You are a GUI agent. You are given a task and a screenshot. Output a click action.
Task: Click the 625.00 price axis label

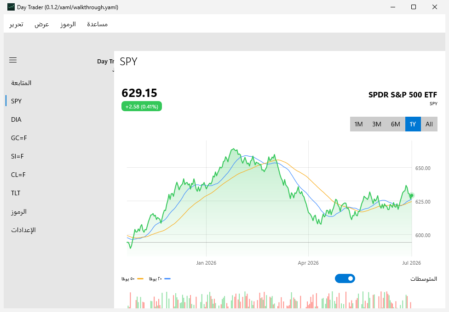(423, 202)
